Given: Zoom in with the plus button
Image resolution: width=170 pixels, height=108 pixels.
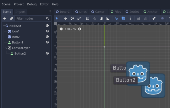Looking at the screenshot, I should [80, 29].
